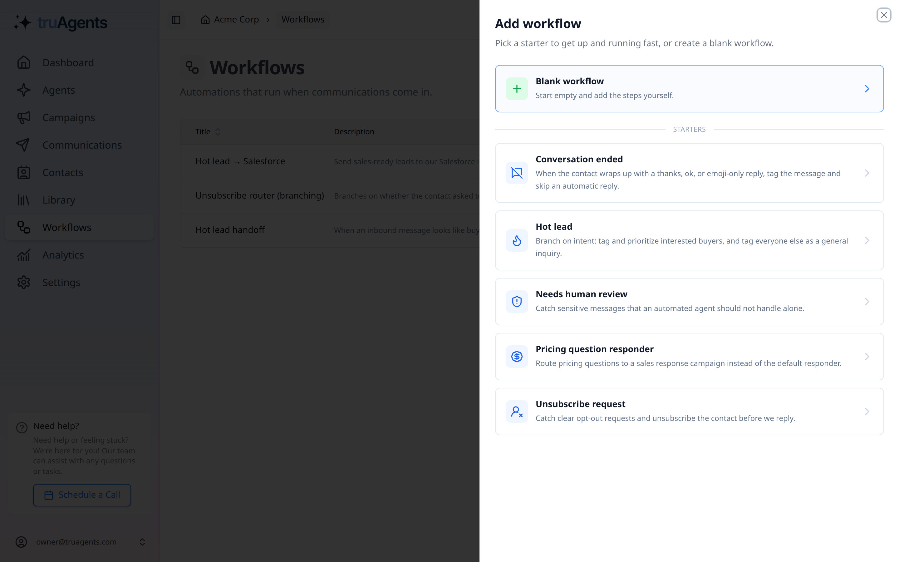Screen dimensions: 899x562
Task: Click the Schedule a Call button
Action: pos(82,495)
